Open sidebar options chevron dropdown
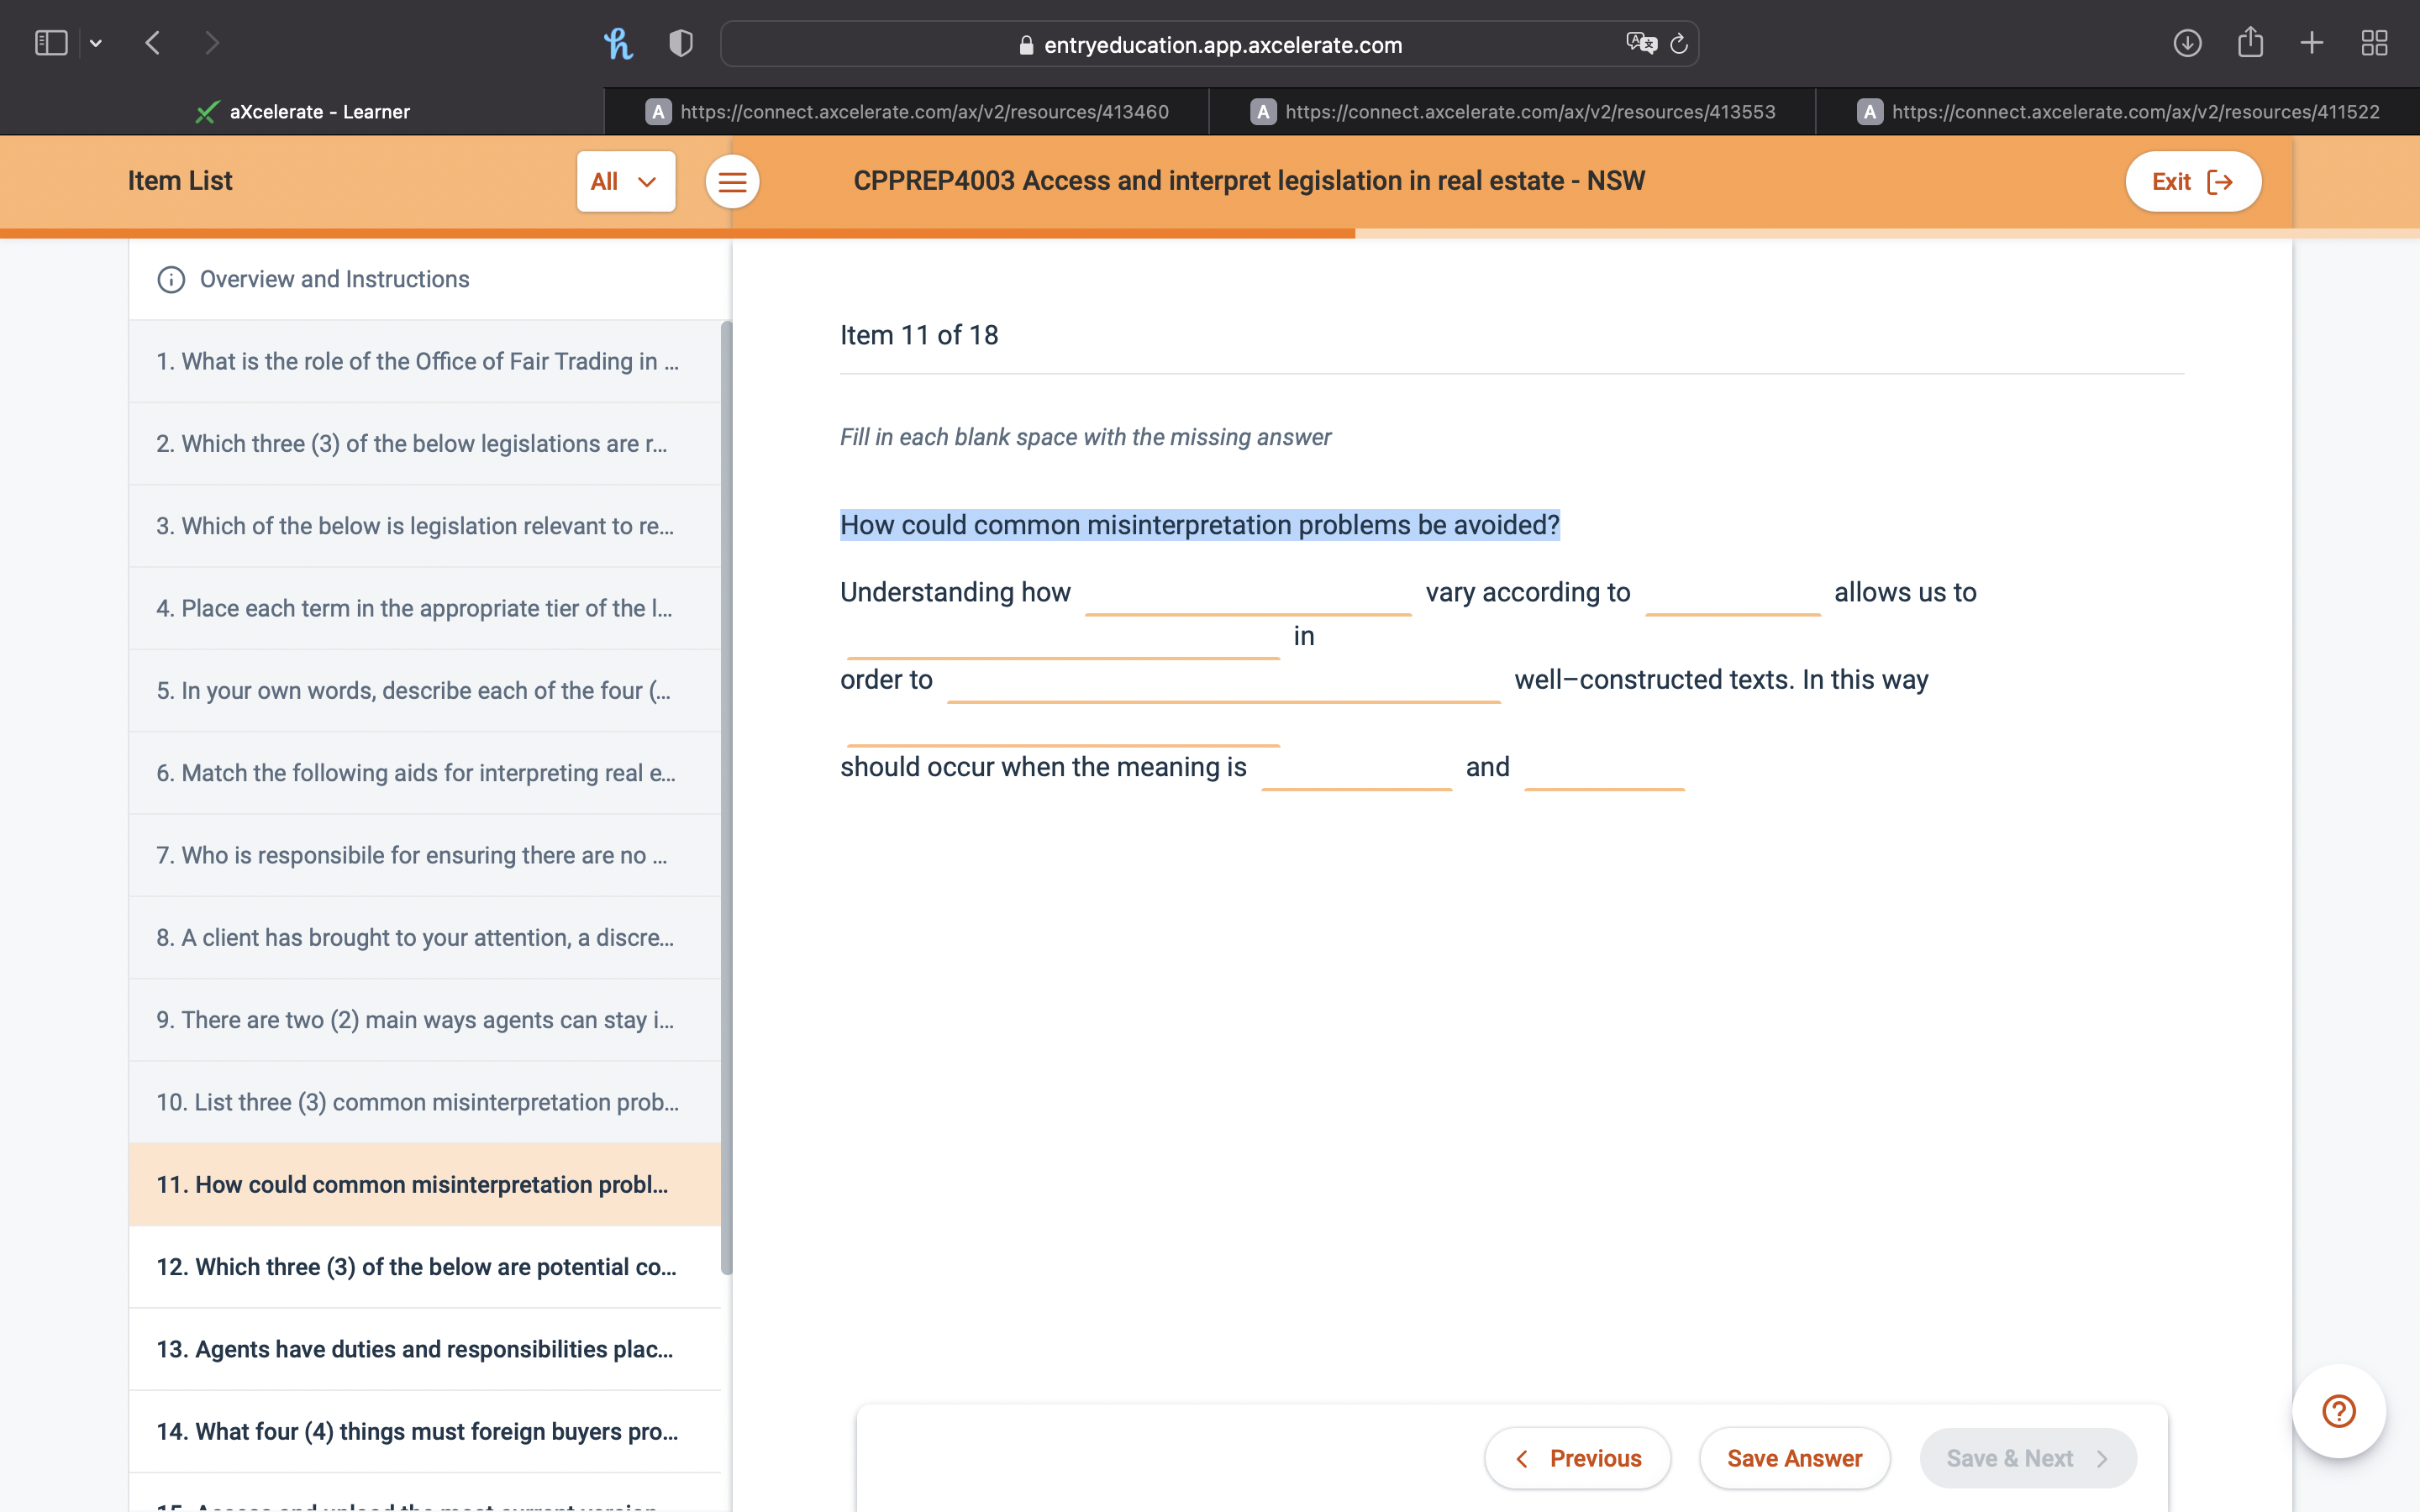This screenshot has width=2420, height=1512. tap(96, 43)
